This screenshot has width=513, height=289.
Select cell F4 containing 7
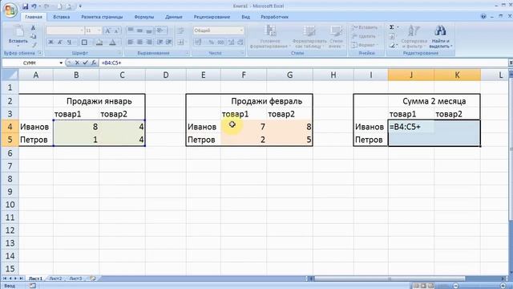click(244, 127)
